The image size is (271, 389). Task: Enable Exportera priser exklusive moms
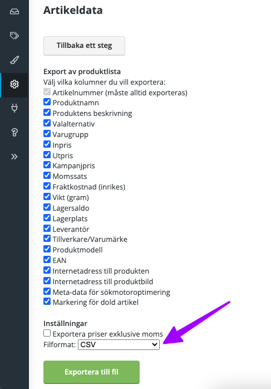coord(47,333)
